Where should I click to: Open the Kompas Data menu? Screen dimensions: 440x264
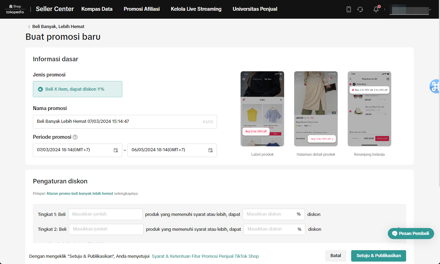(x=97, y=9)
